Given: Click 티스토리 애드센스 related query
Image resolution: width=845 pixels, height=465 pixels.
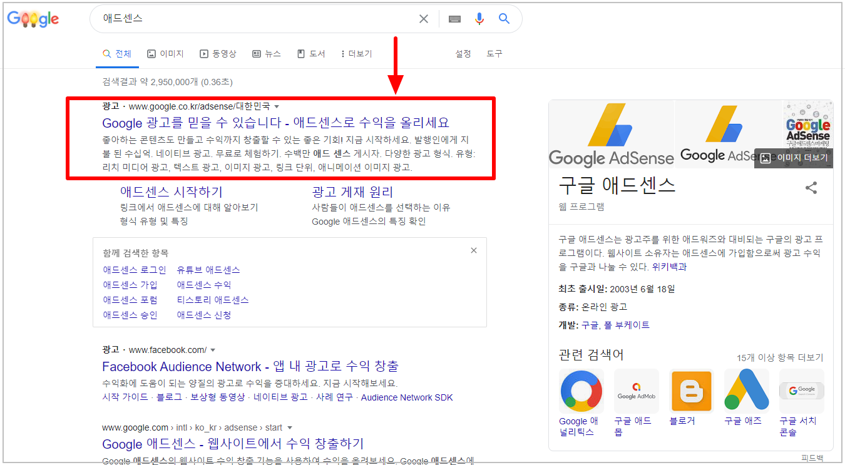Looking at the screenshot, I should pos(213,300).
